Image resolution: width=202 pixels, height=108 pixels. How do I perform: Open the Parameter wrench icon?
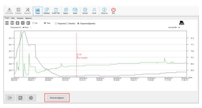tap(27, 11)
